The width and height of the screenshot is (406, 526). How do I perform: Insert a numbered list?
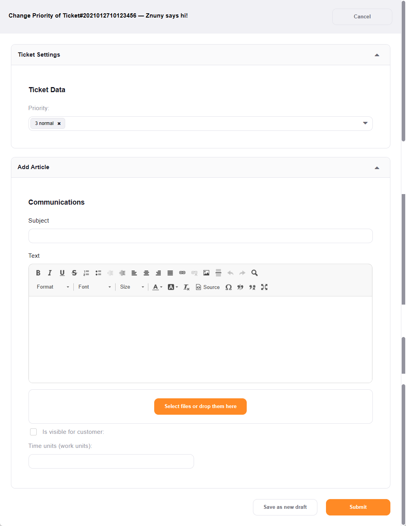click(86, 273)
